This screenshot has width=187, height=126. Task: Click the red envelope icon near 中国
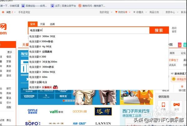[180, 45]
